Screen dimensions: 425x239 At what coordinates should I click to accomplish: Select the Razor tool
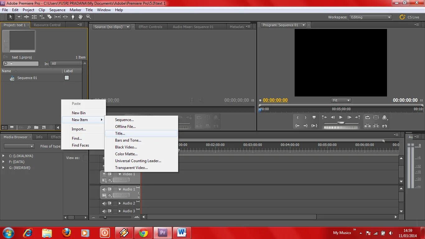(x=49, y=17)
